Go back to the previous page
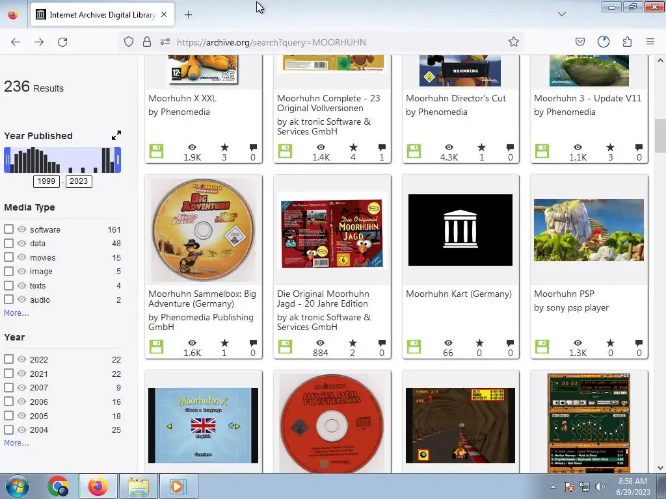Viewport: 666px width, 499px height. pos(16,42)
